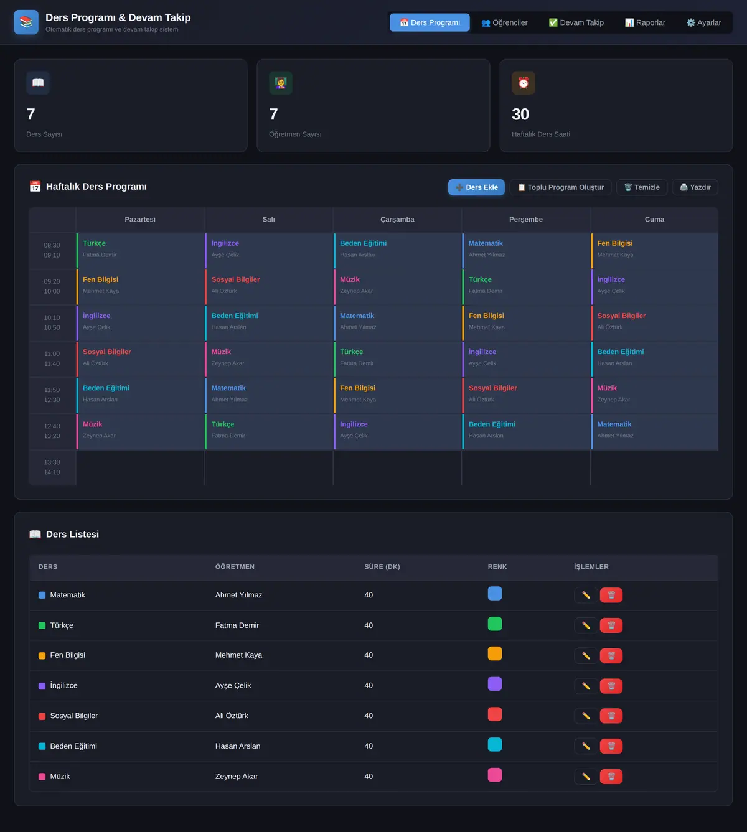Open the Raporlar tab
747x832 pixels.
(645, 22)
